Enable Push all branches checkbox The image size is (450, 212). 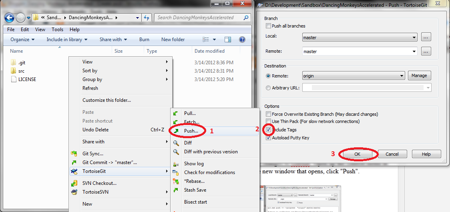[x=268, y=26]
